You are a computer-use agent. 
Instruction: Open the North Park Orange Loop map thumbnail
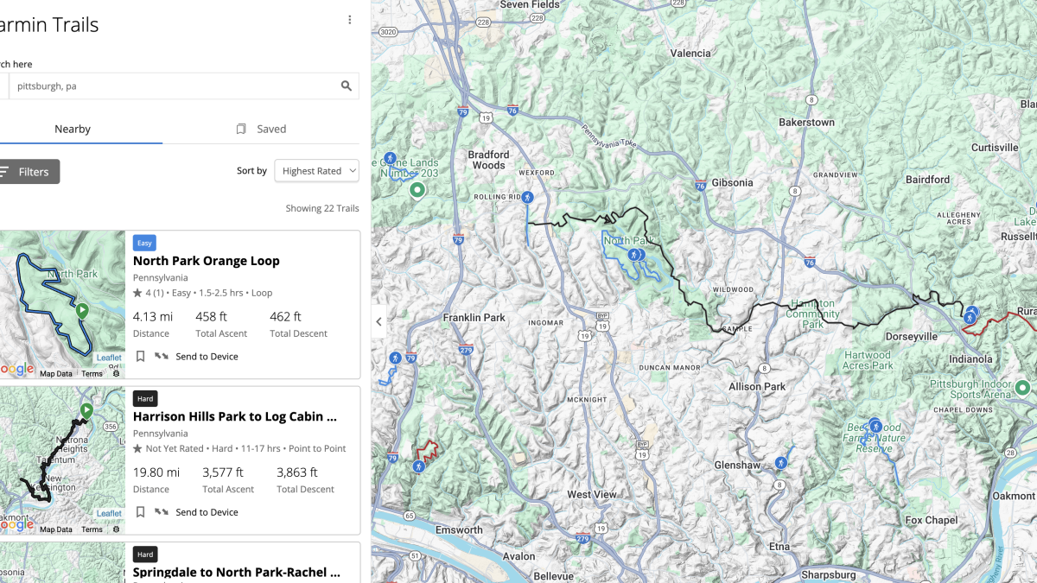tap(62, 304)
